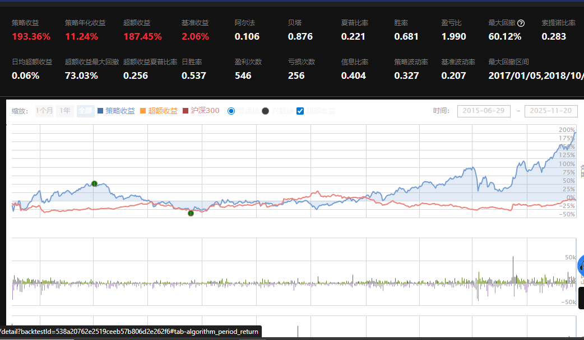Image resolution: width=584 pixels, height=340 pixels.
Task: Click the green drawdown start marker on chart
Action: (94, 183)
